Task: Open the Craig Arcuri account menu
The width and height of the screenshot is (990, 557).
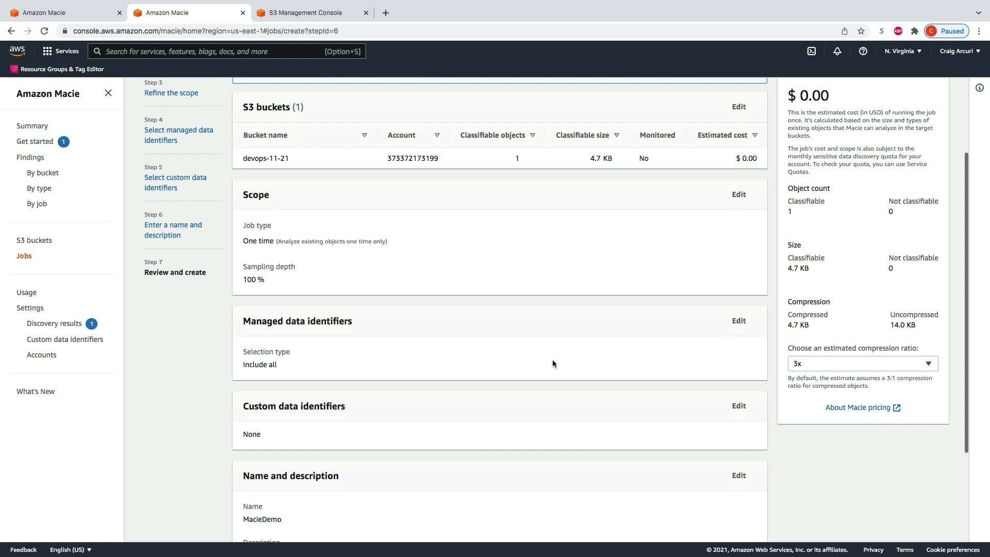Action: tap(959, 51)
